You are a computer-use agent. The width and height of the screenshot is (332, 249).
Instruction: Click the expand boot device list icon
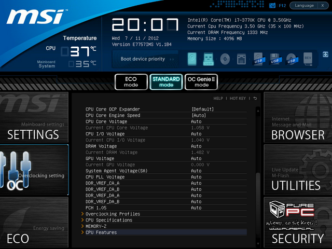pos(325,54)
